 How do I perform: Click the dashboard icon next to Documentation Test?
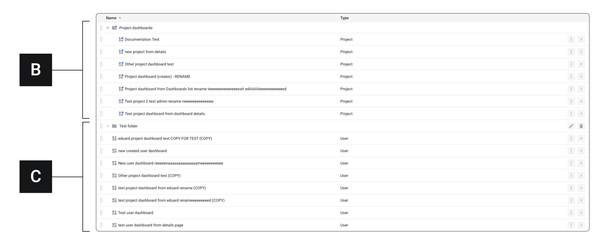121,39
